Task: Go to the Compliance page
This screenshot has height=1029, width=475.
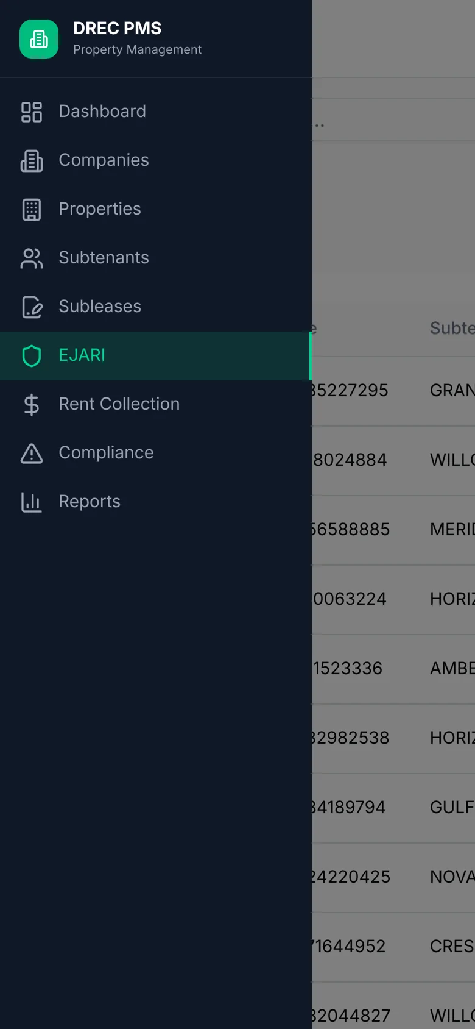Action: click(x=156, y=454)
